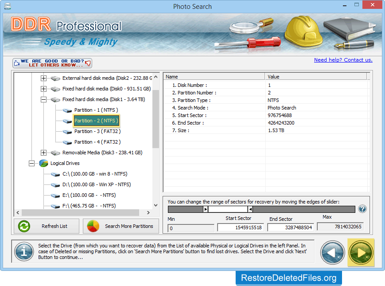This screenshot has height=286, width=385.
Task: Select Partition - 3 (FAT32)
Action: (x=97, y=131)
